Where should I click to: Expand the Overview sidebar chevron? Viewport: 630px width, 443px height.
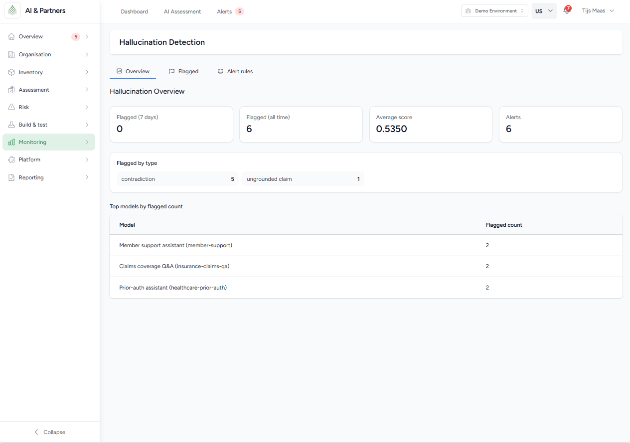point(87,36)
